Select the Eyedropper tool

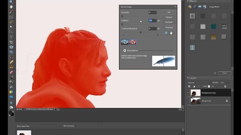click(x=11, y=12)
